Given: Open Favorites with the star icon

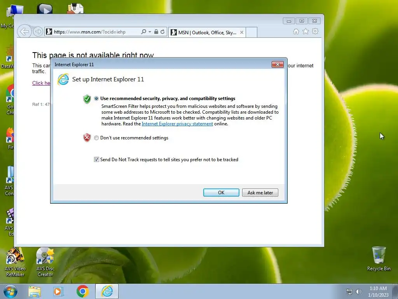Looking at the screenshot, I should [x=305, y=31].
